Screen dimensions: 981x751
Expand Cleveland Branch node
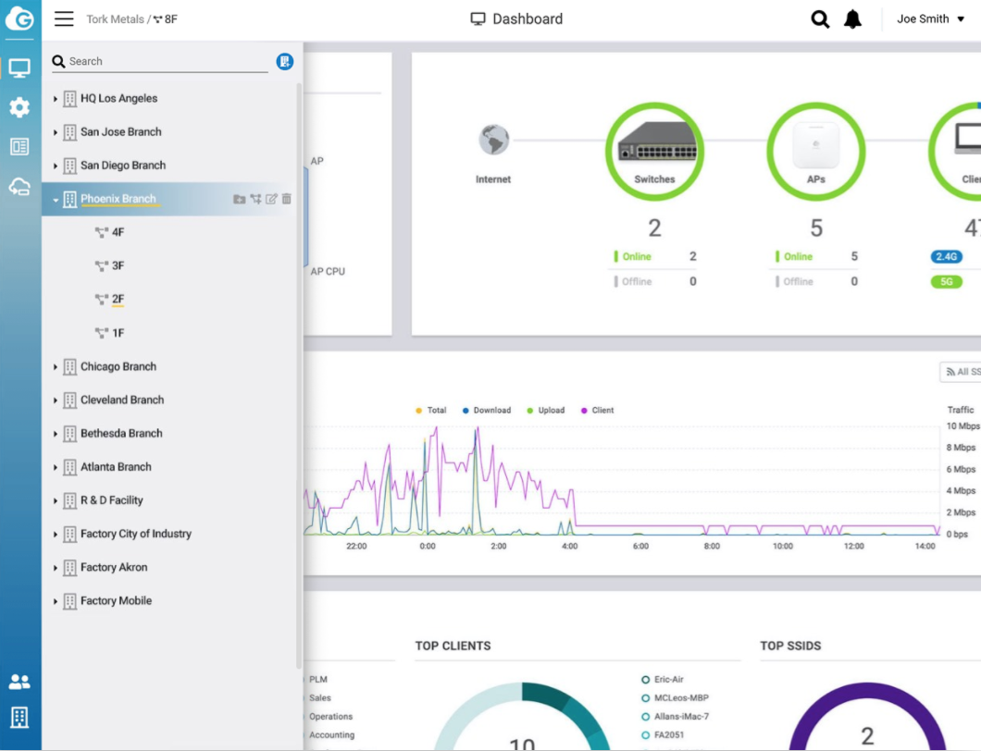tap(55, 400)
